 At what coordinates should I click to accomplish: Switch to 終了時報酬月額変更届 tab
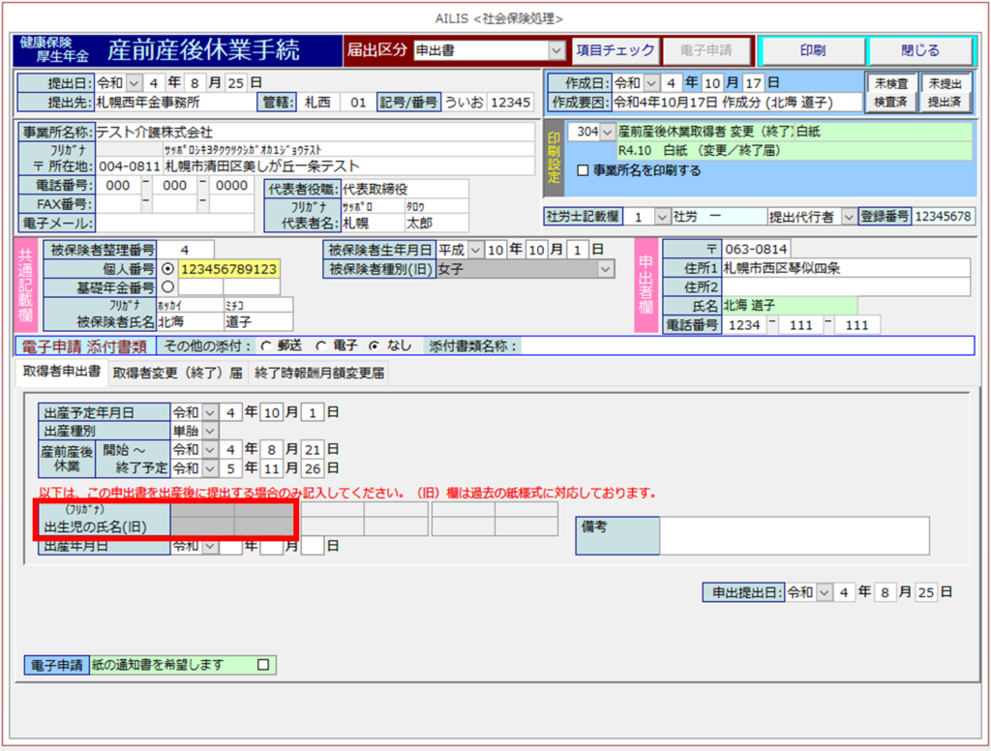tap(317, 374)
